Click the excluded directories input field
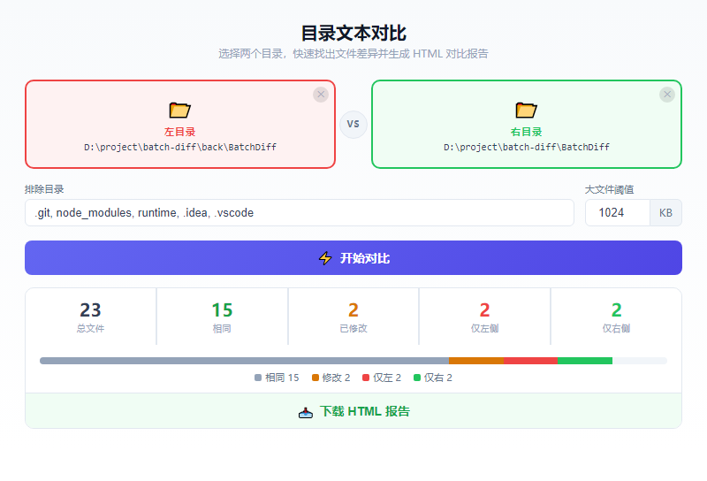This screenshot has width=707, height=481. coord(300,212)
